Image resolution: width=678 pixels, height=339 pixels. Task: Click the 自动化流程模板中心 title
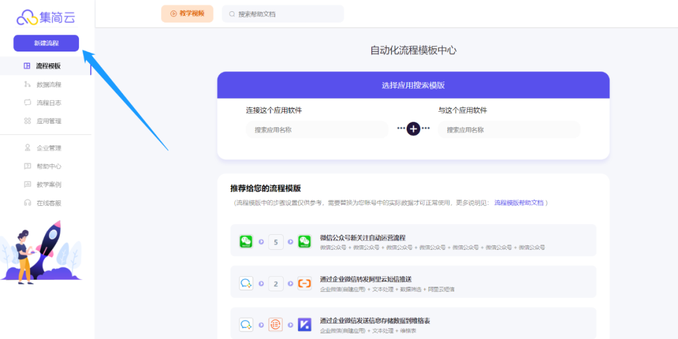click(x=413, y=51)
